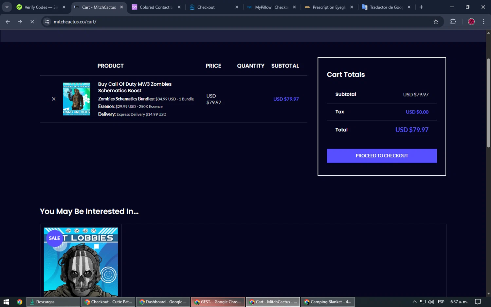The height and width of the screenshot is (307, 491).
Task: Click the Total amount USD $79.97
Action: click(x=412, y=130)
